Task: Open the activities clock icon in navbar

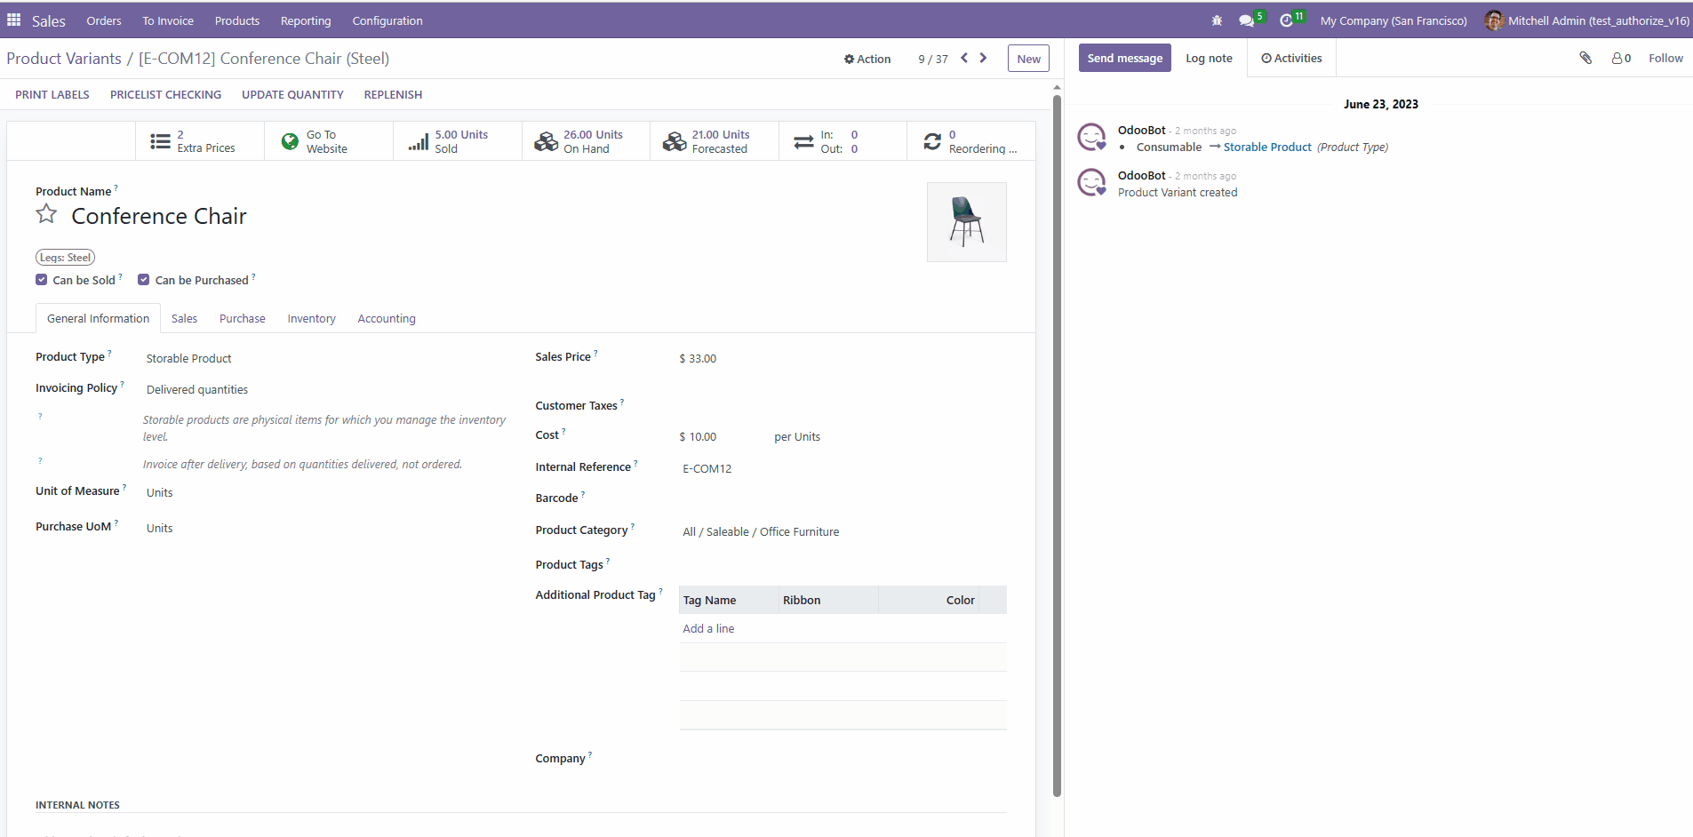Action: coord(1286,20)
